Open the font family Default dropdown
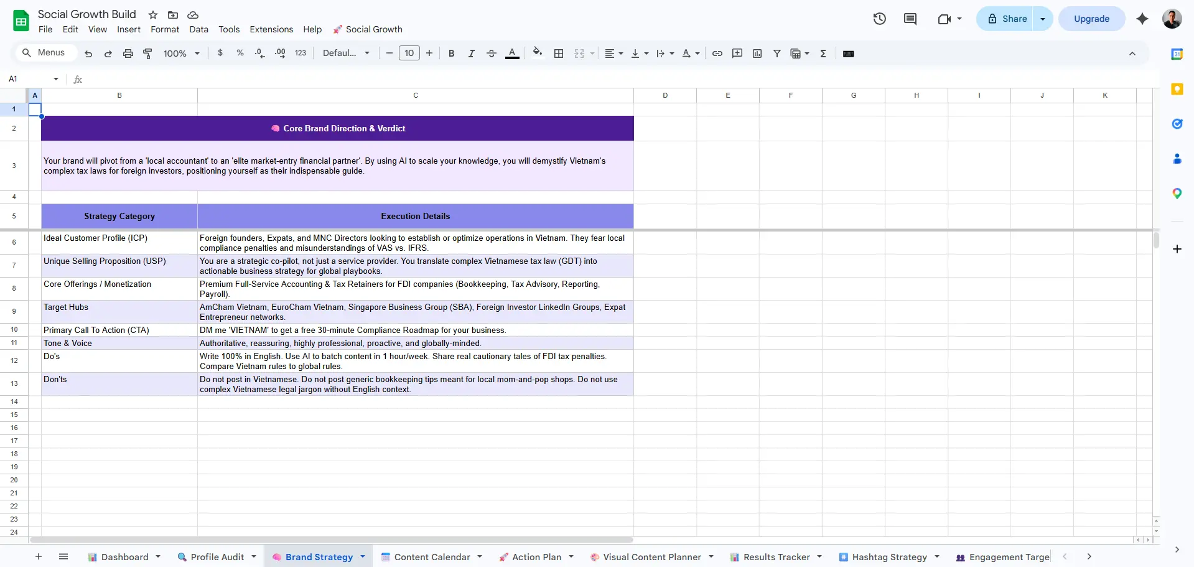This screenshot has width=1194, height=567. click(x=346, y=53)
